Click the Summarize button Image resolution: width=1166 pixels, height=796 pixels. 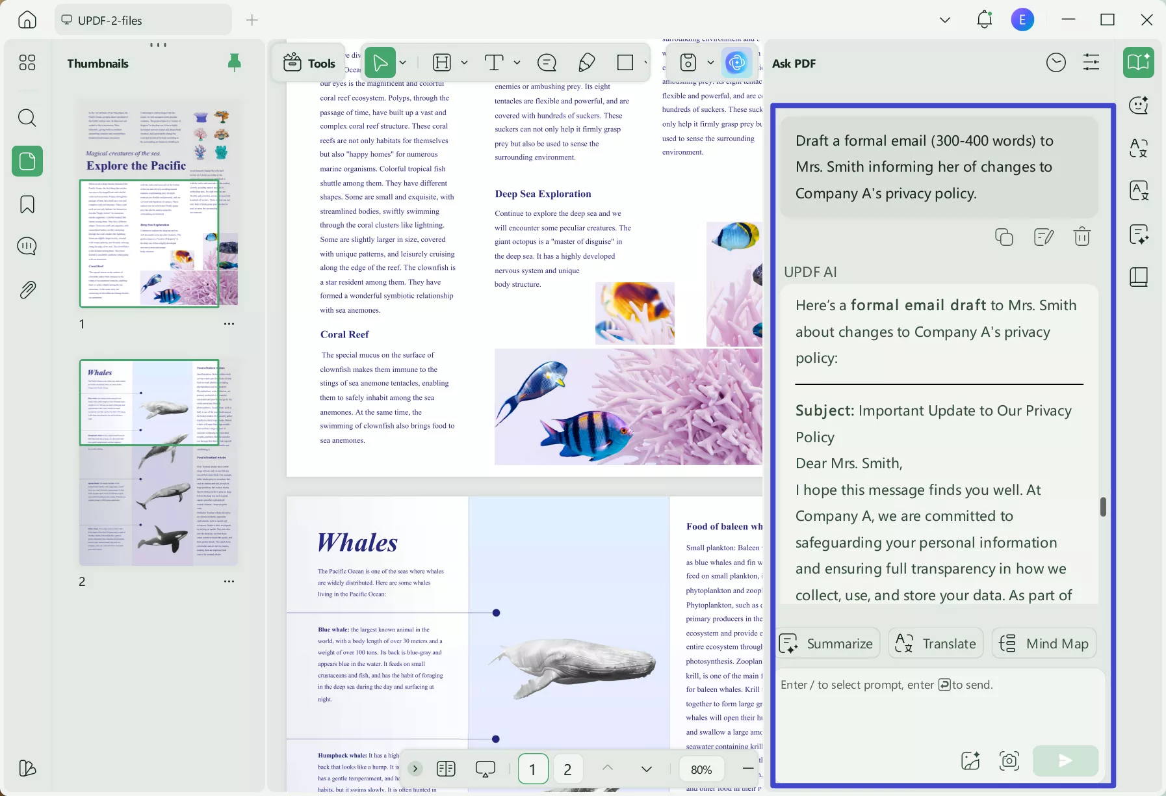tap(829, 643)
